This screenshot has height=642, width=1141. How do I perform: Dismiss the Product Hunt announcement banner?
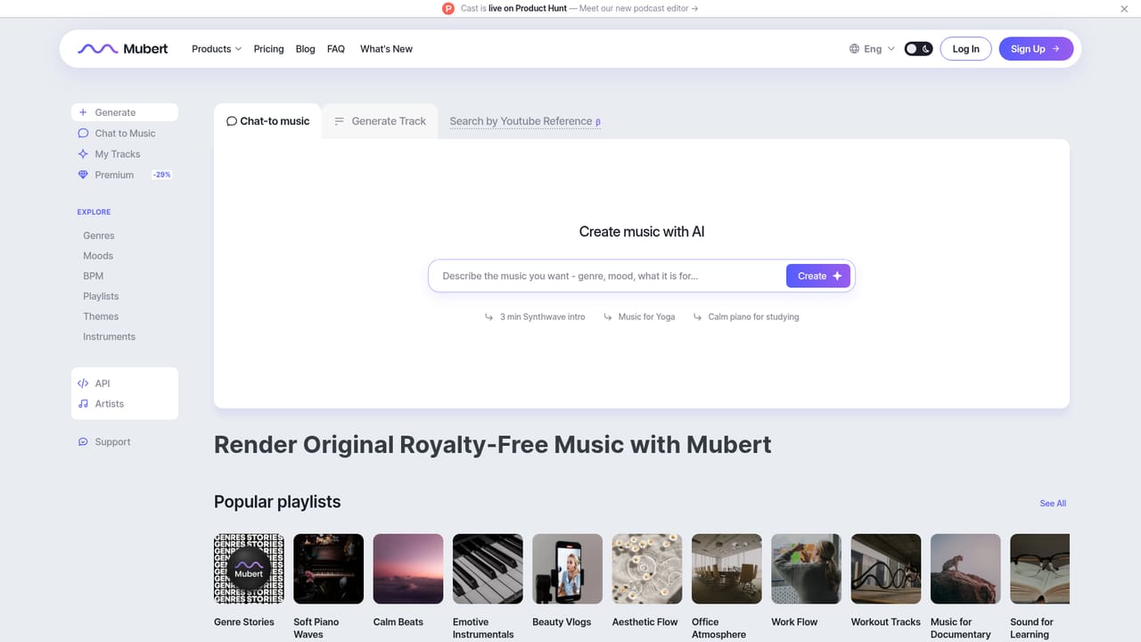coord(1124,8)
